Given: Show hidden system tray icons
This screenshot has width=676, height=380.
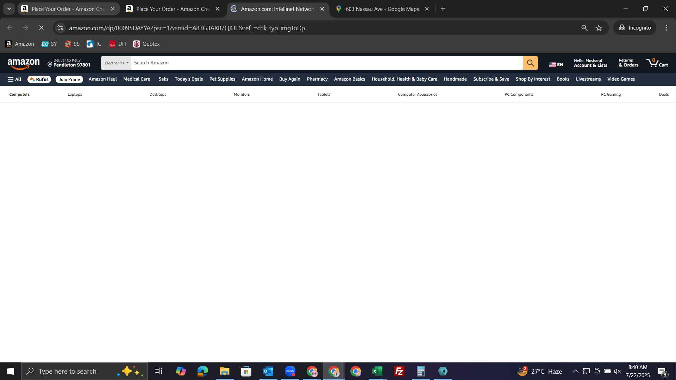Looking at the screenshot, I should [x=575, y=371].
